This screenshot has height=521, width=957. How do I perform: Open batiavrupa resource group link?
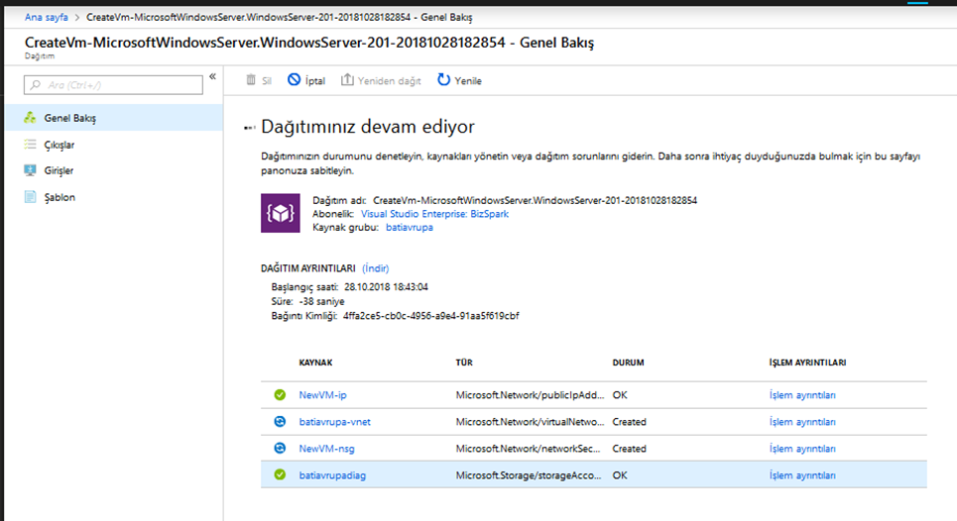tap(410, 227)
